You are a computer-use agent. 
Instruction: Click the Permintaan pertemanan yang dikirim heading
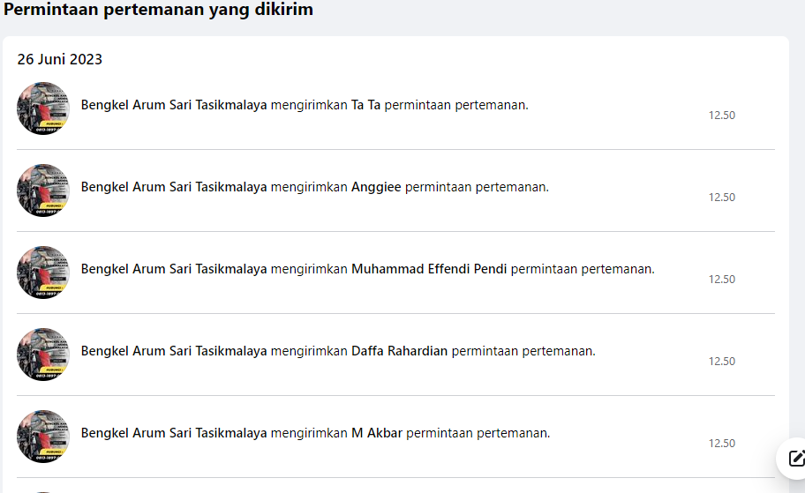[158, 9]
